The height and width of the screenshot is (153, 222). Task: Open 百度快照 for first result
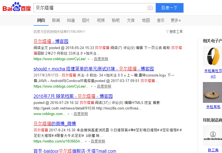click(101, 59)
